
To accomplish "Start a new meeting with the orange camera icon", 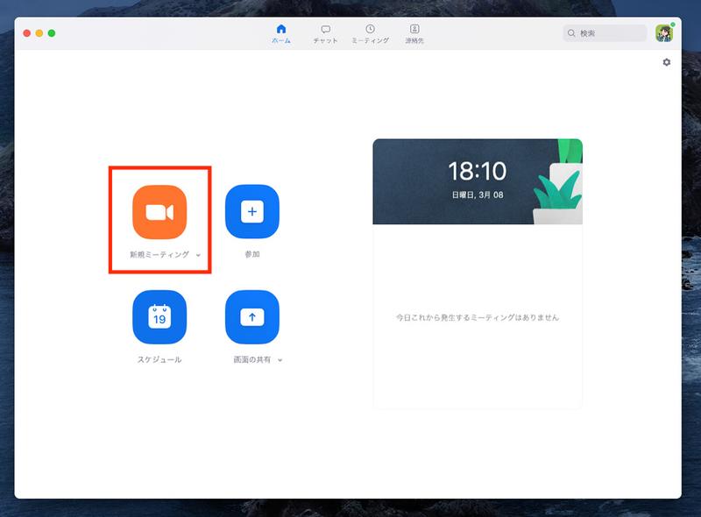I will (x=159, y=212).
